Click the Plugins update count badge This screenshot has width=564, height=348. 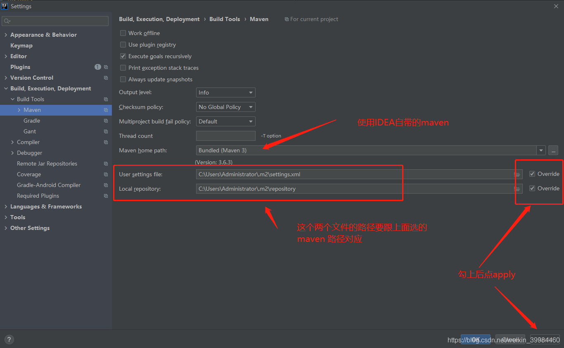(97, 67)
